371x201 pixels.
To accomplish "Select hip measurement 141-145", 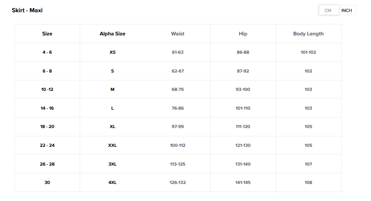I will (x=243, y=183).
